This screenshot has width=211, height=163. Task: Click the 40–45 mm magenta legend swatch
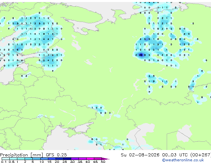point(90,159)
